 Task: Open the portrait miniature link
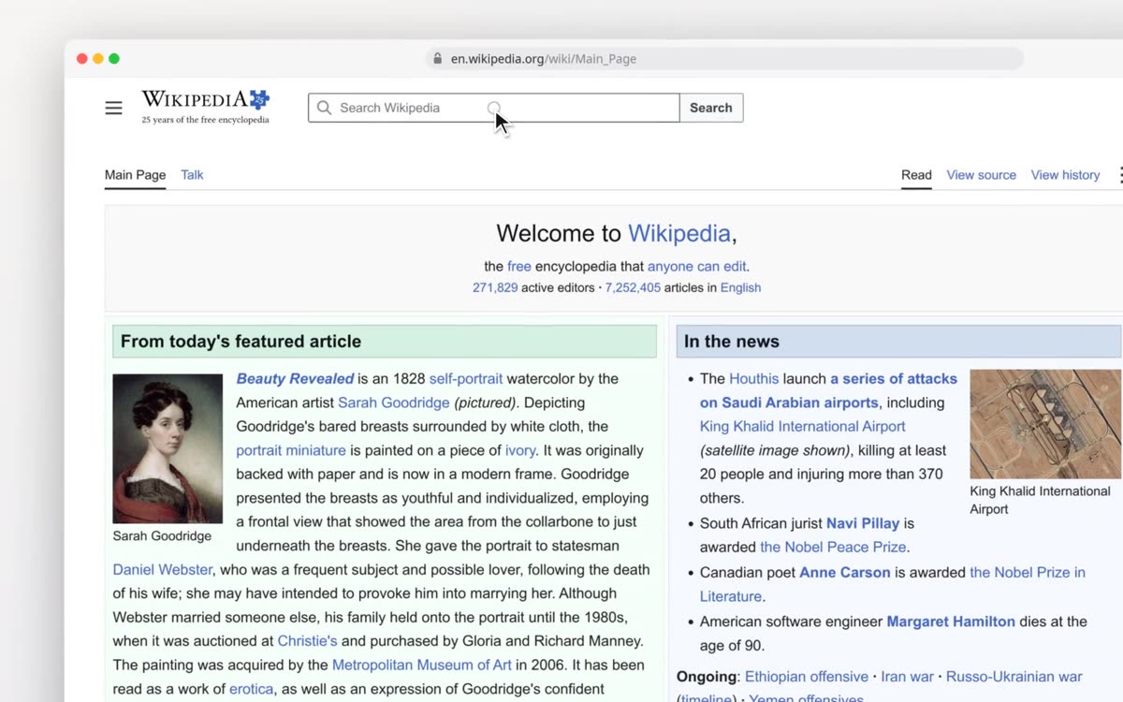(x=291, y=450)
